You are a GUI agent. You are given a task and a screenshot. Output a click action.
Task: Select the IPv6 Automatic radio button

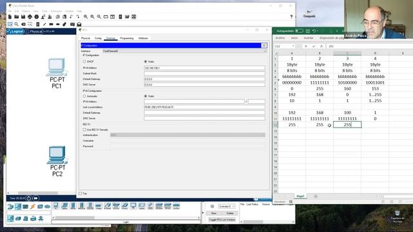[85, 96]
